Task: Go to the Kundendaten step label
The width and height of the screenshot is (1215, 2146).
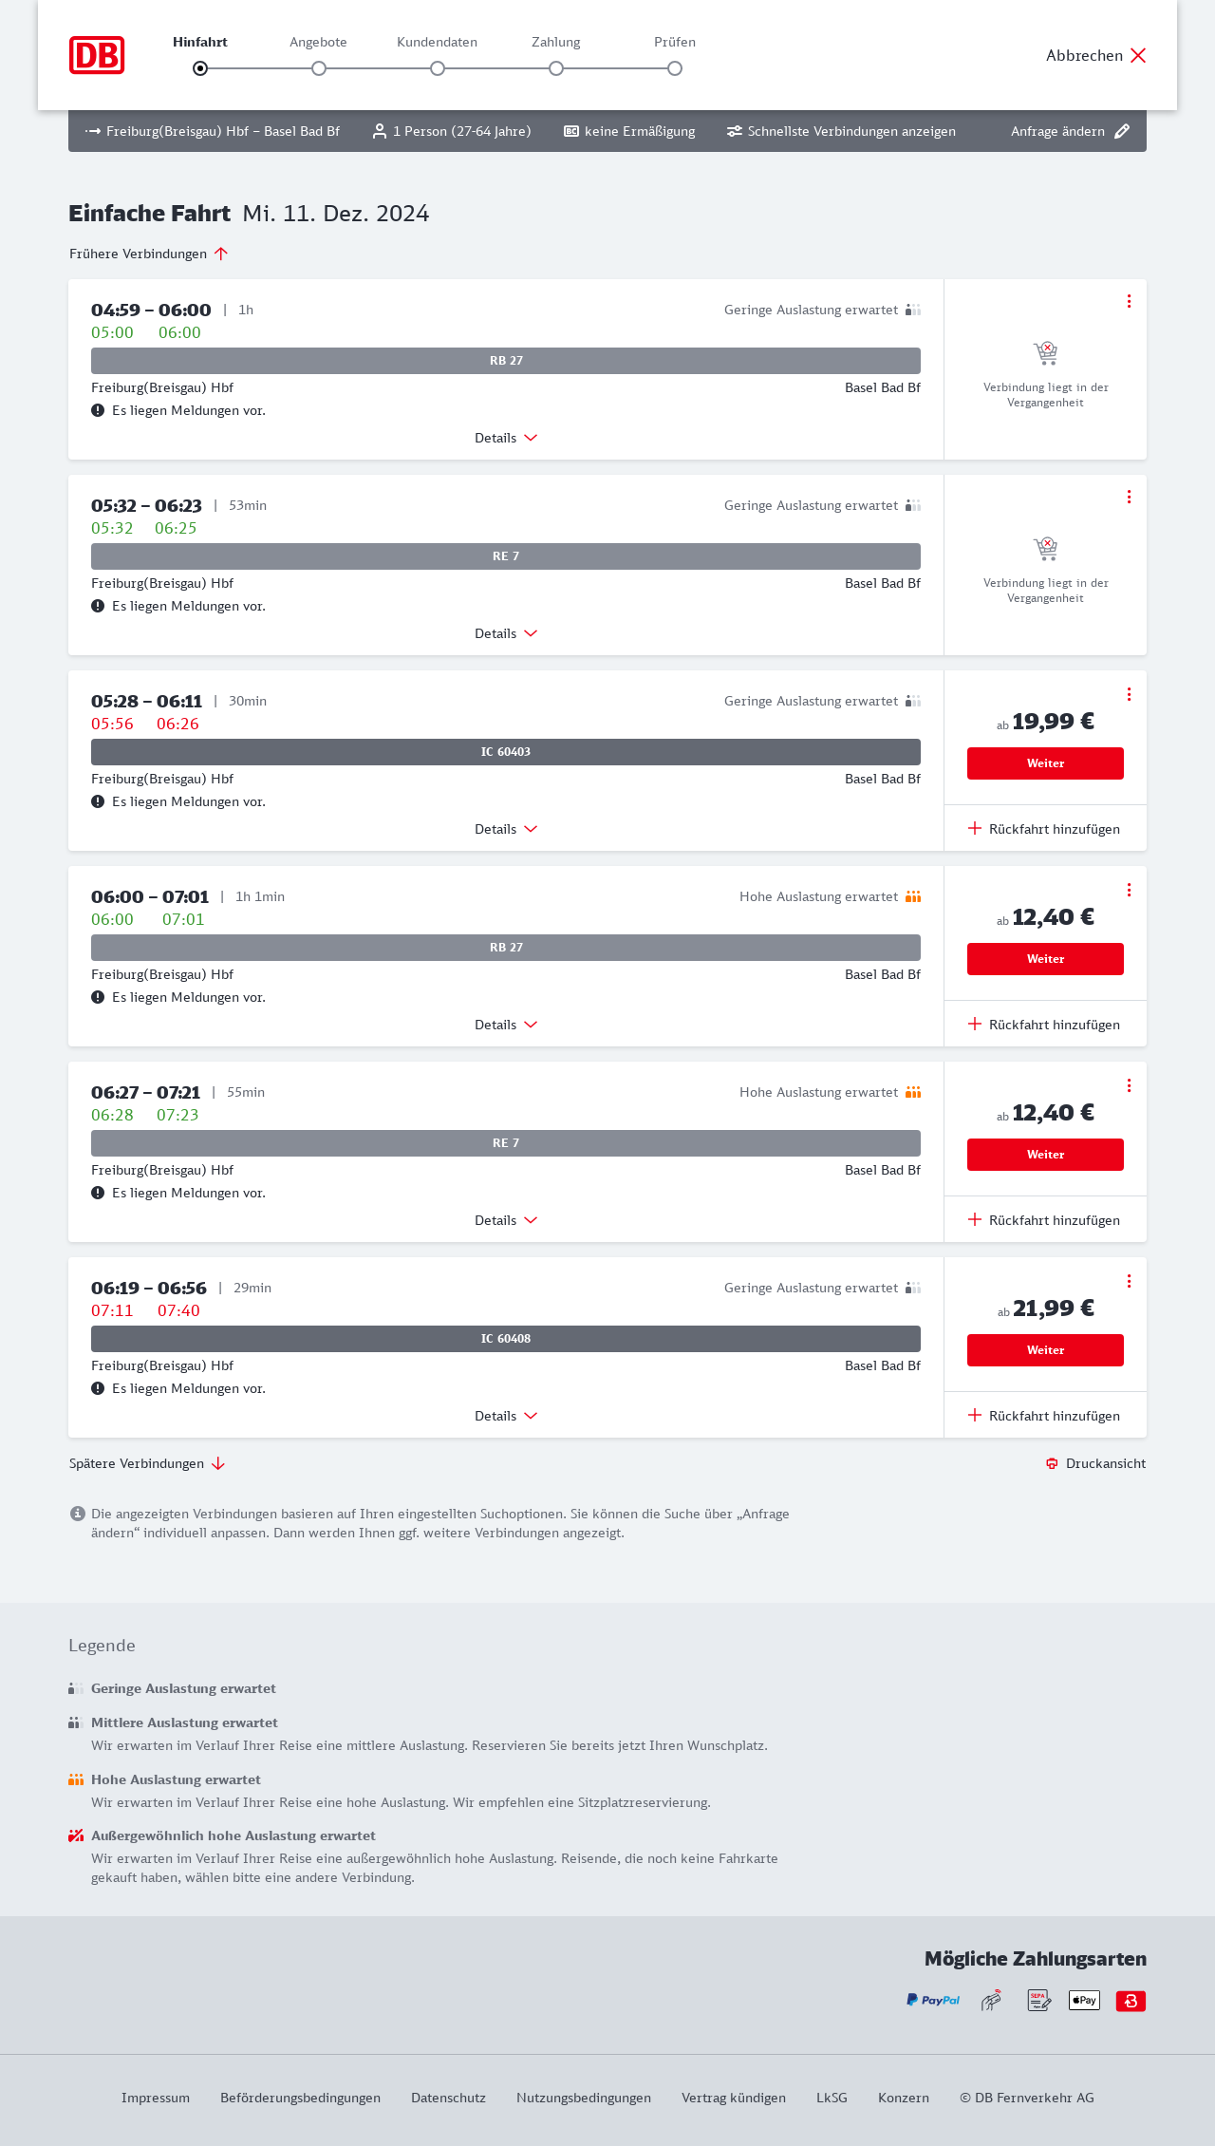Action: pyautogui.click(x=437, y=42)
